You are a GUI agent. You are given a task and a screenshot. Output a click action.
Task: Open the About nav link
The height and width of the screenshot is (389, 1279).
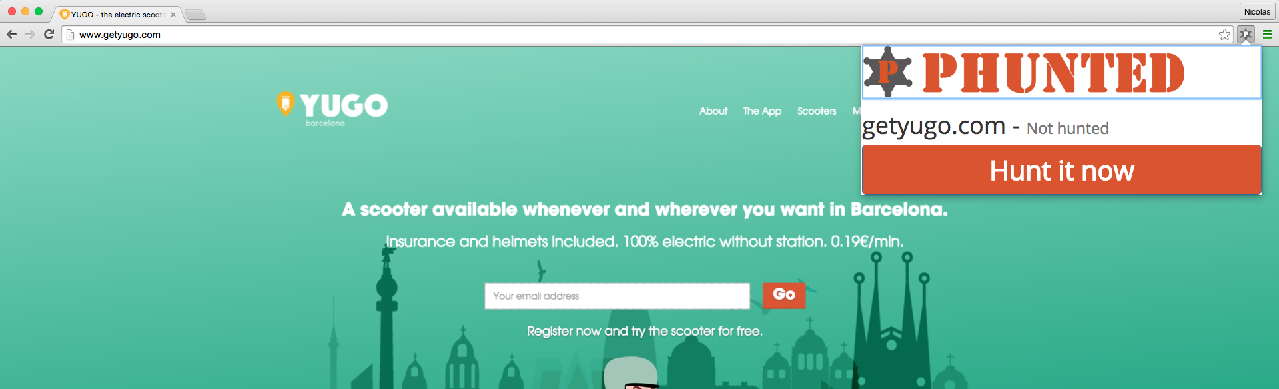coord(713,111)
